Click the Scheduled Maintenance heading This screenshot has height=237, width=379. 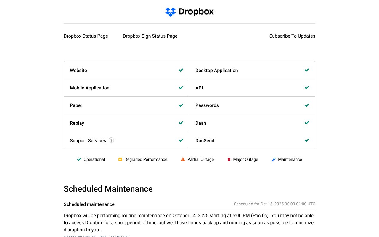(x=108, y=189)
